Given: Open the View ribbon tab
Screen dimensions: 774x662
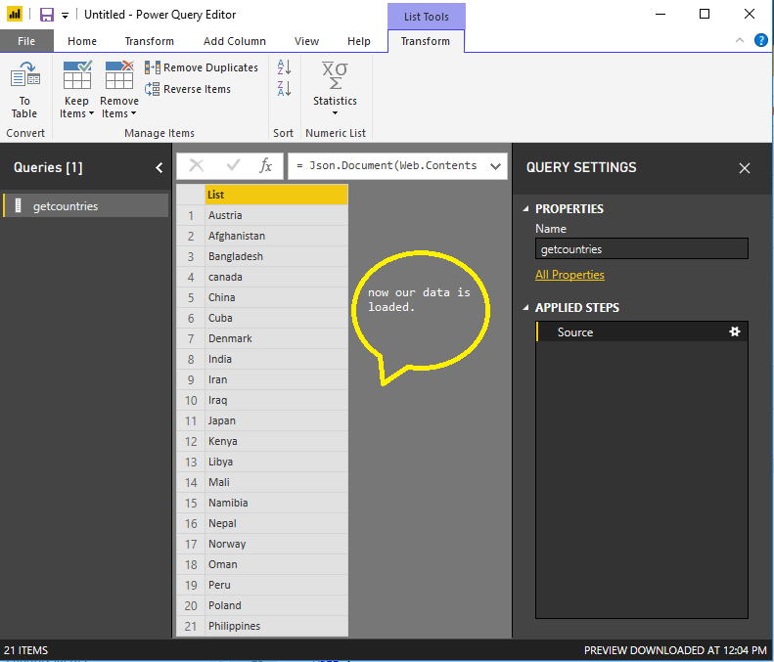Looking at the screenshot, I should (306, 41).
